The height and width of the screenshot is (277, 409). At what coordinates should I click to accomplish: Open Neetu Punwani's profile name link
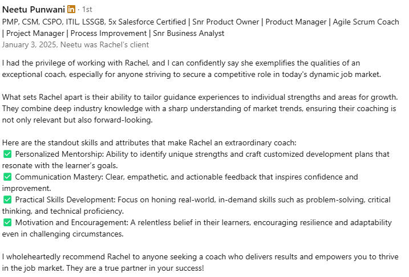(x=33, y=10)
